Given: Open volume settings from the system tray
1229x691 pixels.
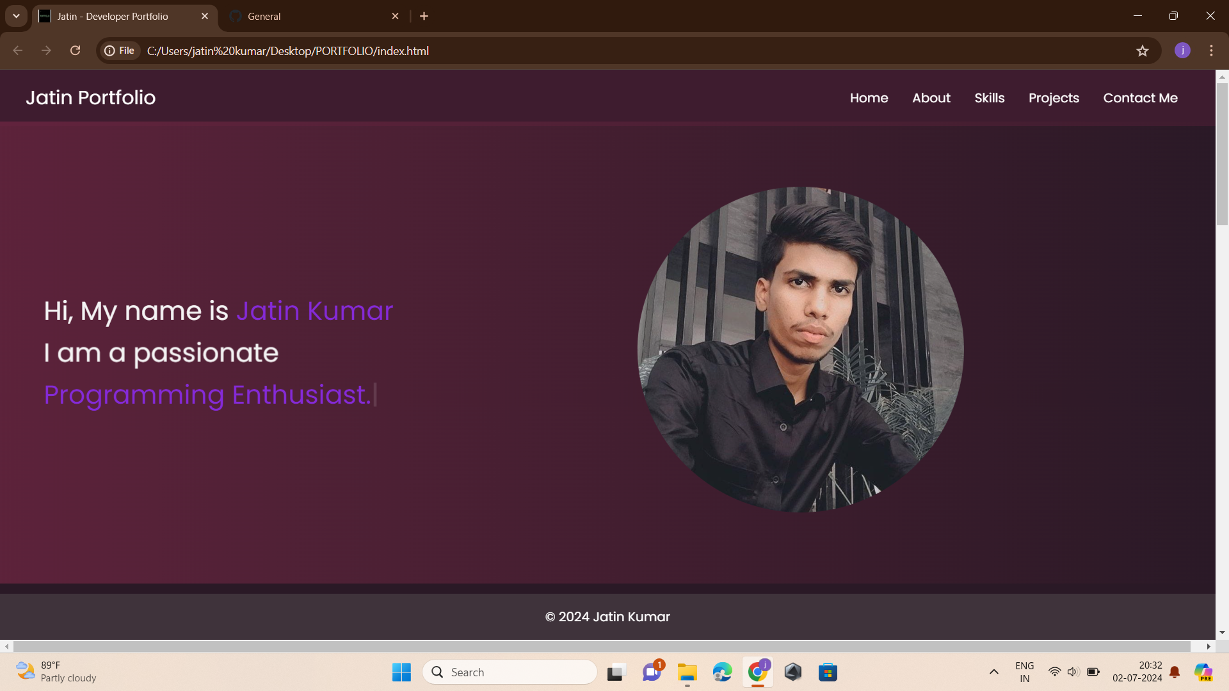Looking at the screenshot, I should coord(1073,672).
